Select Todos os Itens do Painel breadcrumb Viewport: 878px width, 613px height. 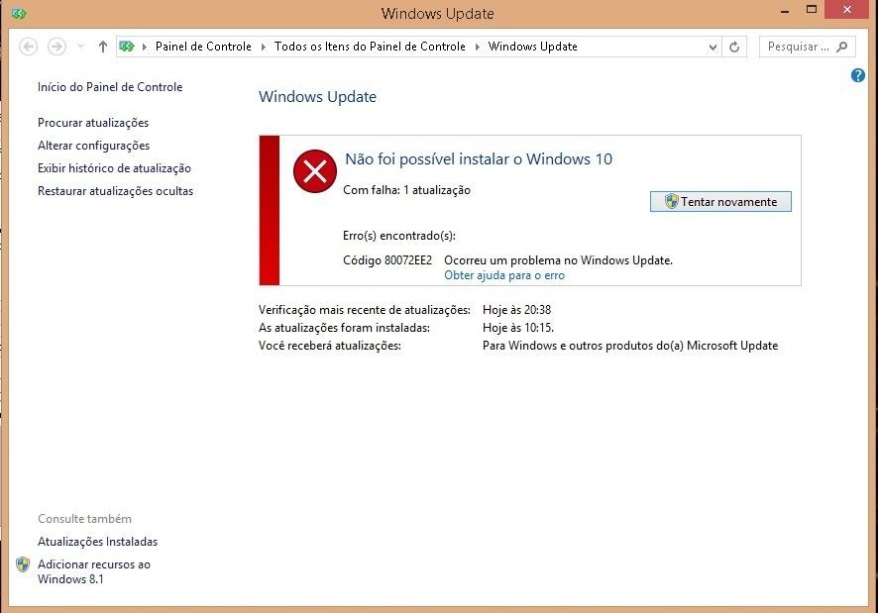click(370, 47)
